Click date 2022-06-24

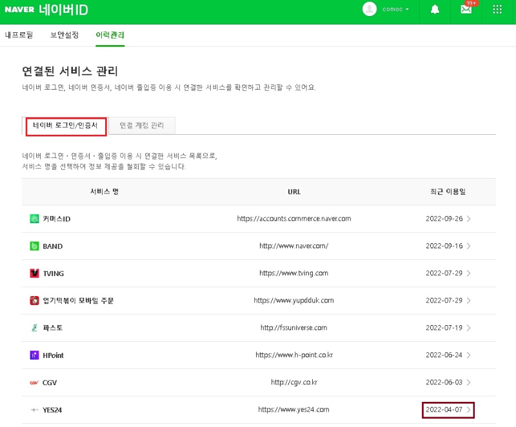point(444,355)
